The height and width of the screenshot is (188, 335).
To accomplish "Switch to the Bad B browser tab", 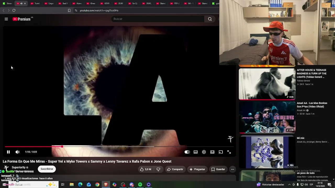I will pos(63,3).
